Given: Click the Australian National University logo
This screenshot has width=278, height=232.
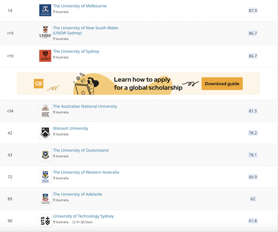Looking at the screenshot, I should coord(45,111).
